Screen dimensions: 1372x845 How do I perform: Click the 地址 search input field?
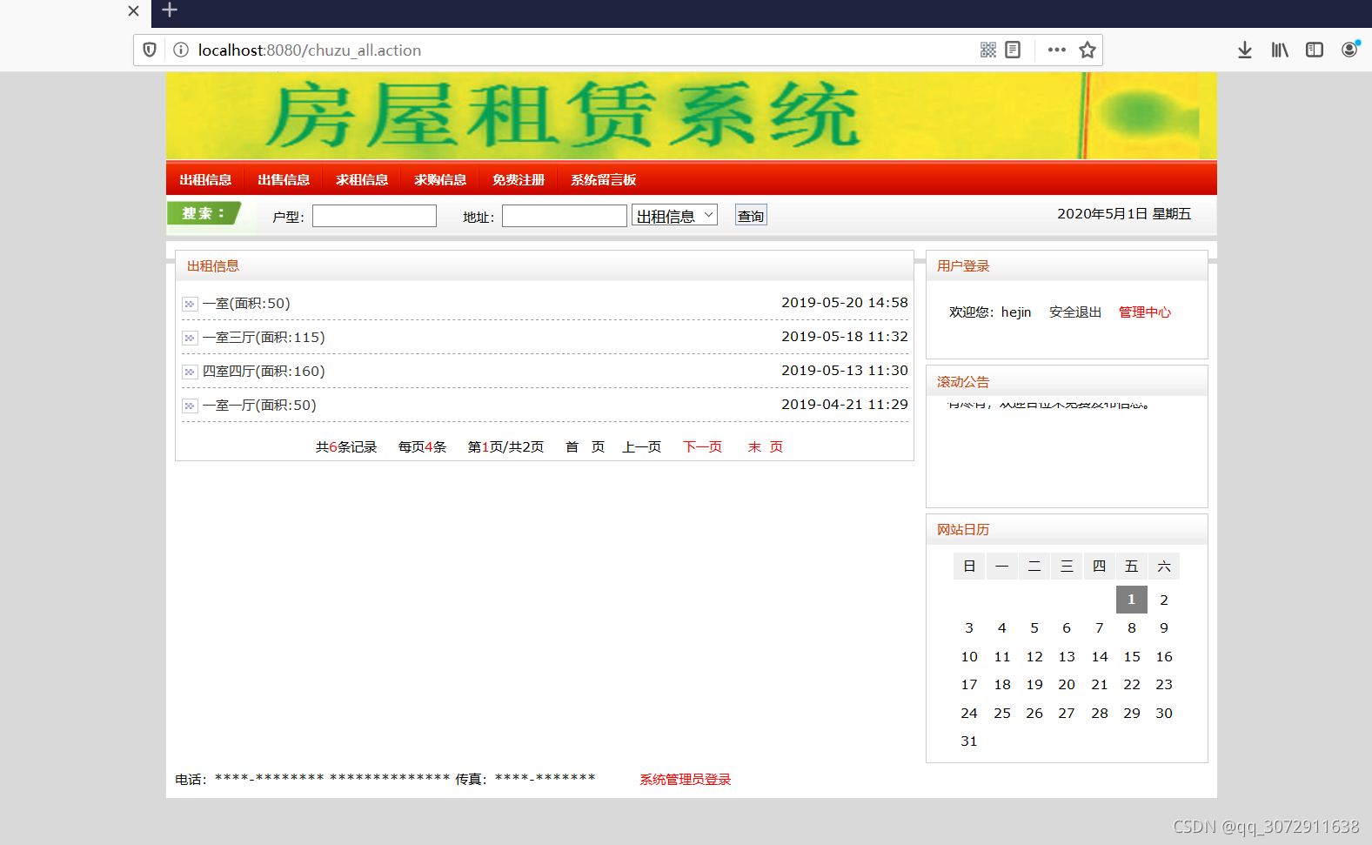pos(565,216)
